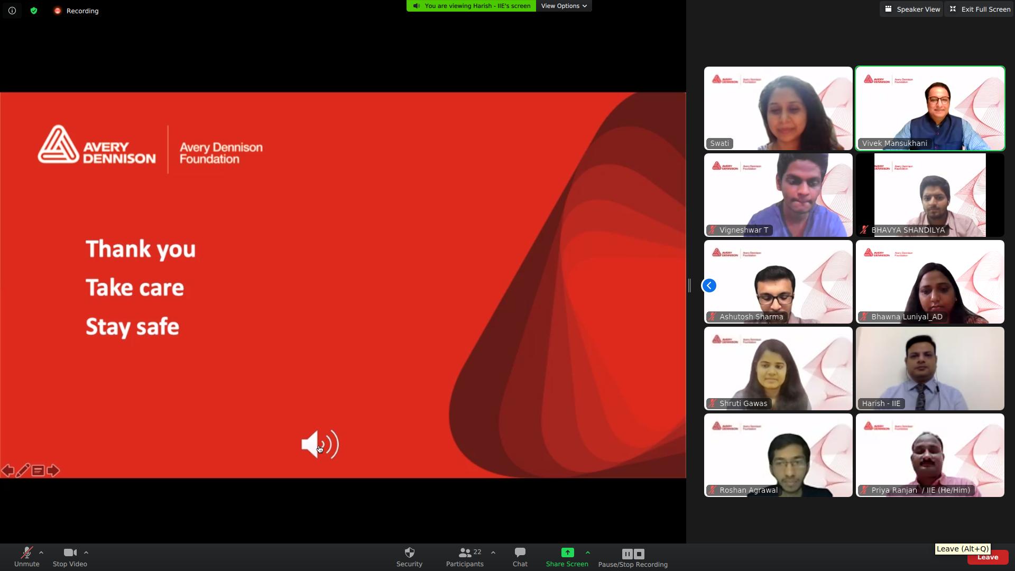Select Priya Ranjan's video thumbnail
Screen dimensions: 1015x571
930,455
